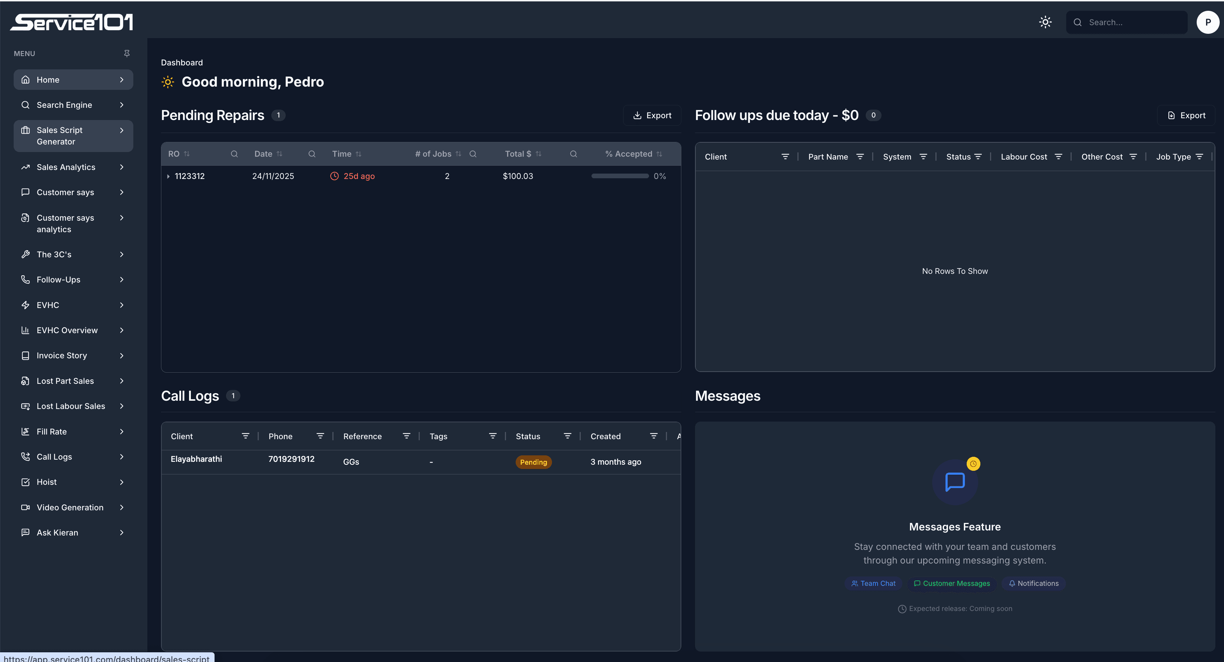Select the Ask Kieran chat icon

26,532
